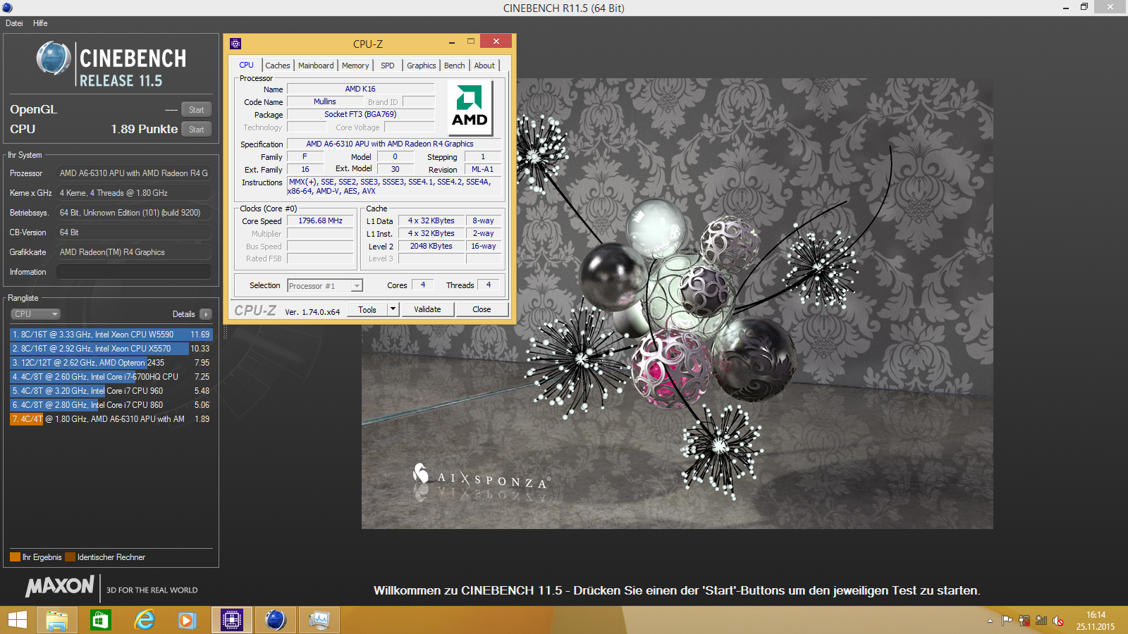Select the CPU tab in CPU-Z

[246, 65]
